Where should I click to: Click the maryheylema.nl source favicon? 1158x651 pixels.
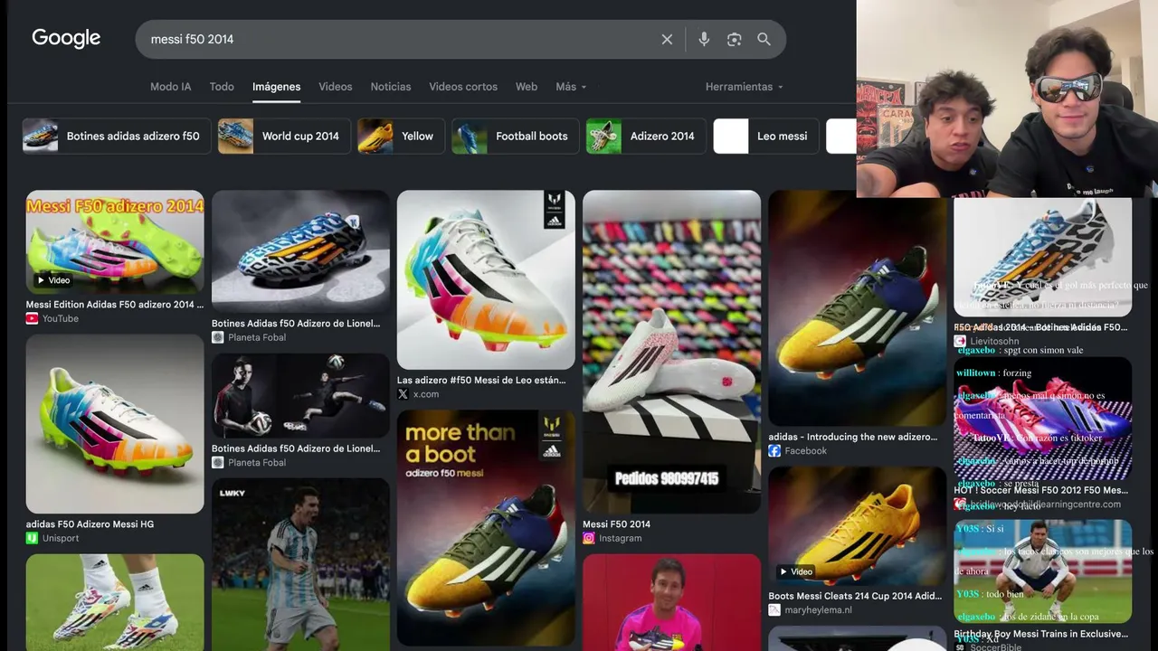(x=774, y=610)
